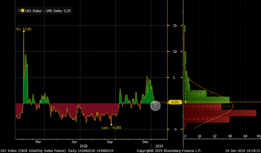Click the yellow 0.25 last-price tag
This screenshot has height=153, width=261.
(x=175, y=102)
